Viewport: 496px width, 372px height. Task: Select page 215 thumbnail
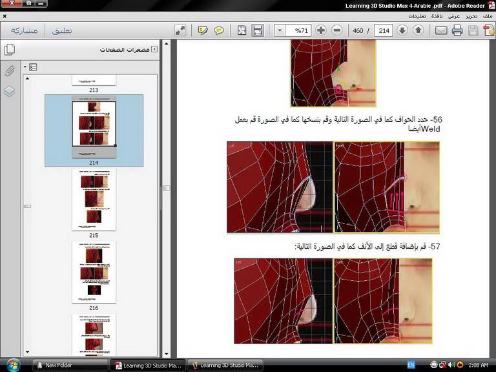click(x=94, y=200)
